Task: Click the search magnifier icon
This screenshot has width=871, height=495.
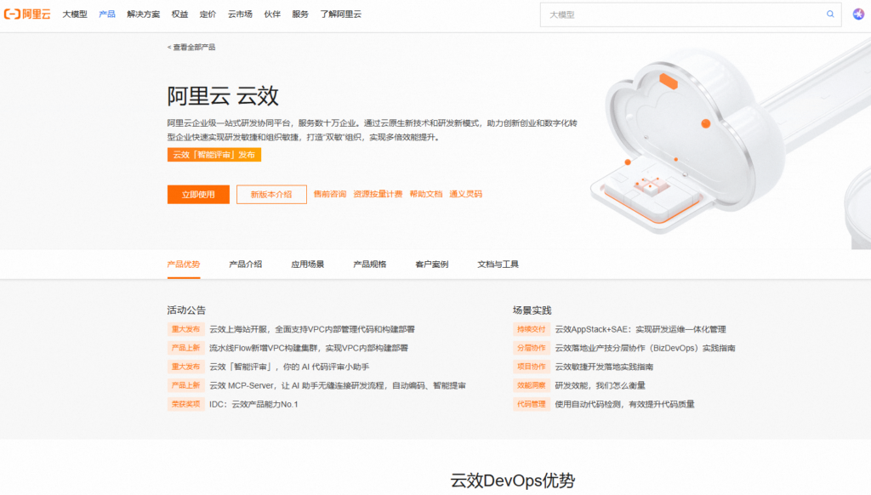Action: [830, 14]
